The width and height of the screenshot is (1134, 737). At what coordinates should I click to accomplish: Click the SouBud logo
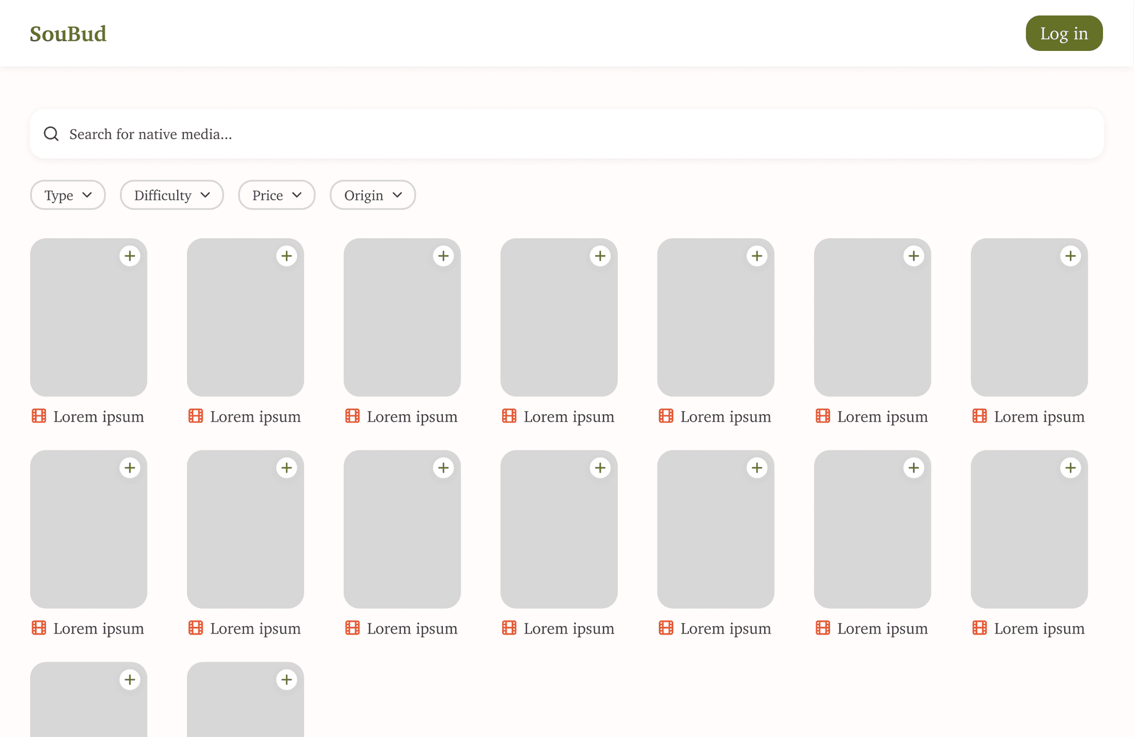point(68,33)
